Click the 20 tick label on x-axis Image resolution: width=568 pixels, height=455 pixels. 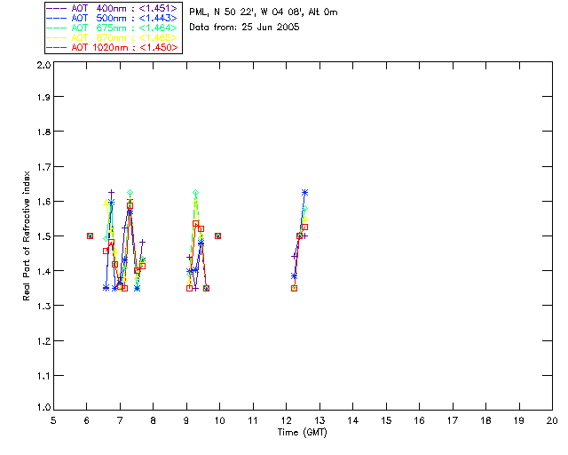click(x=552, y=420)
